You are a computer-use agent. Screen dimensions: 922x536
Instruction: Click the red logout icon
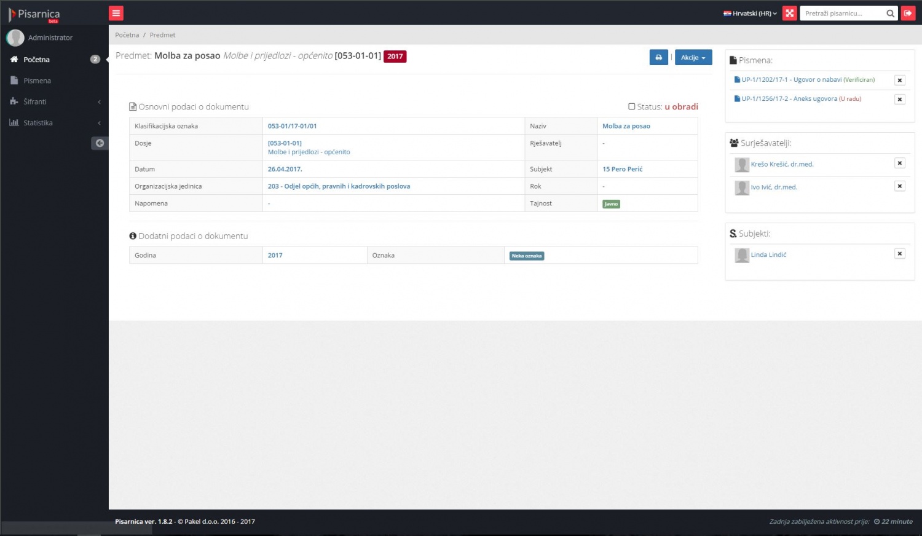pyautogui.click(x=908, y=13)
